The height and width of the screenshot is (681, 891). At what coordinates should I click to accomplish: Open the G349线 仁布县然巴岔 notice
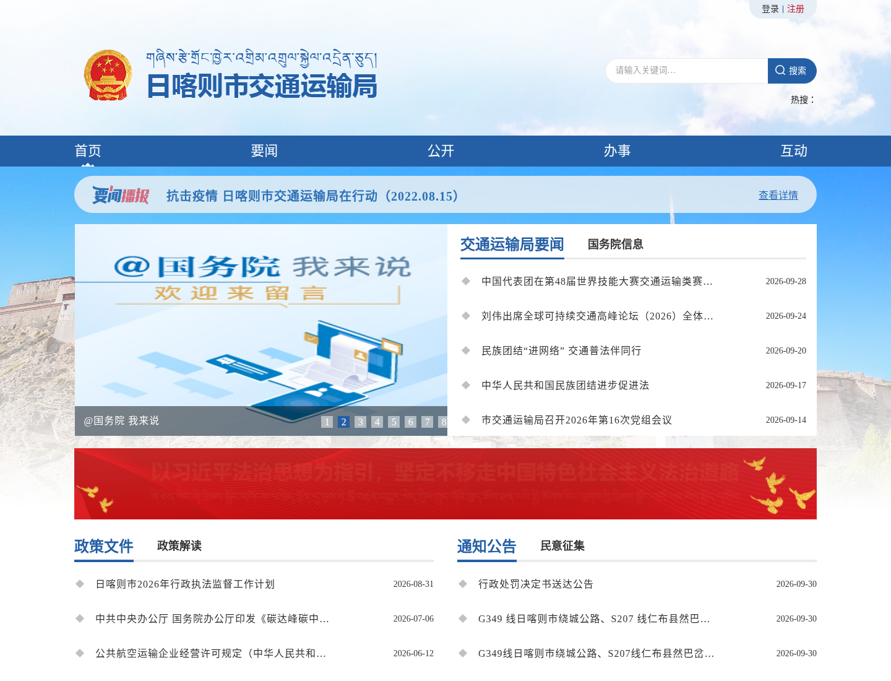pos(596,654)
